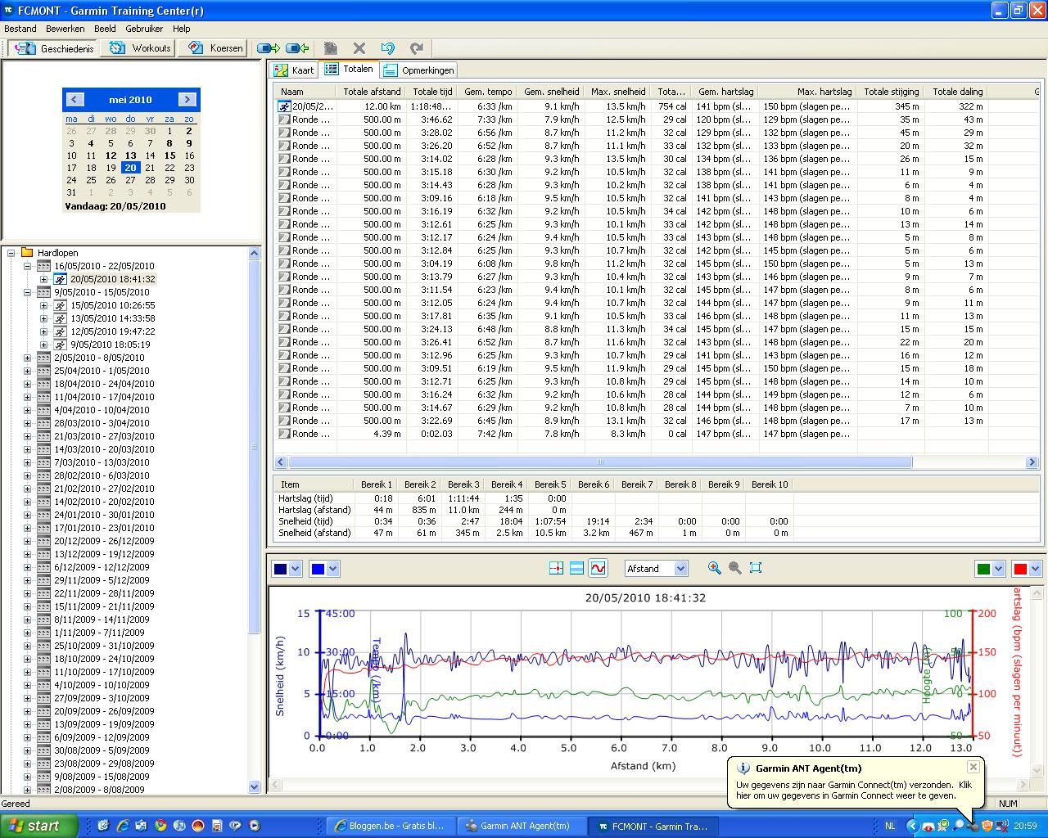
Task: Sort by Totale stijging column
Action: (891, 92)
